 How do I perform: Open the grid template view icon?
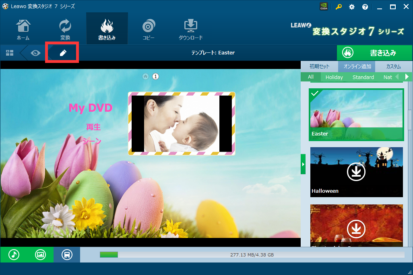pos(10,53)
